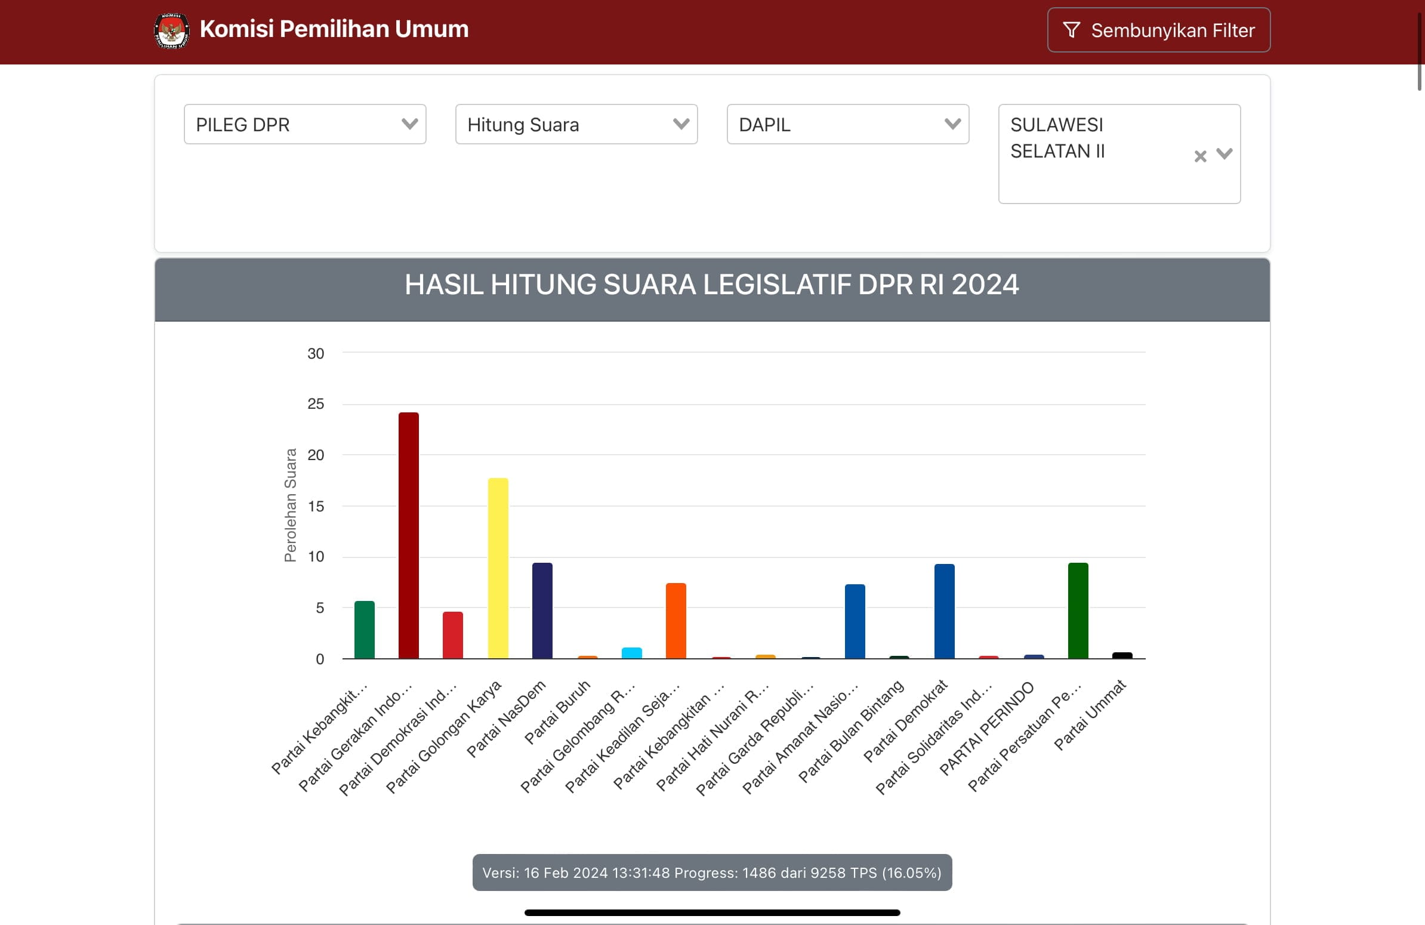Click the version and progress badge
This screenshot has height=925, width=1425.
(712, 872)
